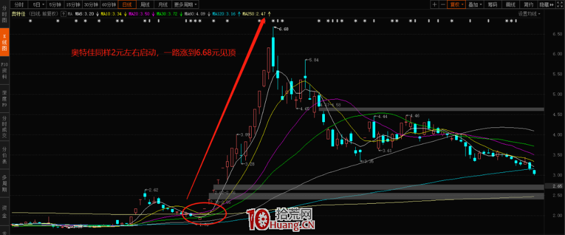
Task: Open 多周期 sidebar tab
Action: [5, 183]
